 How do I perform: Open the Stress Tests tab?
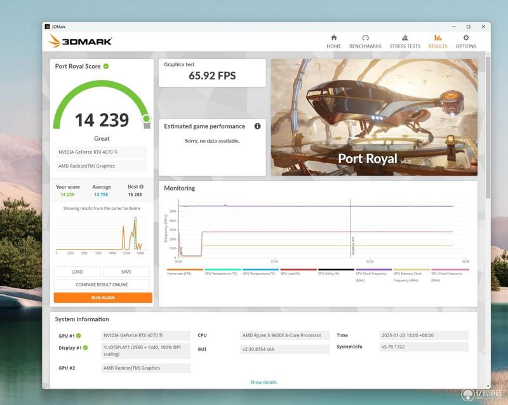(x=404, y=42)
